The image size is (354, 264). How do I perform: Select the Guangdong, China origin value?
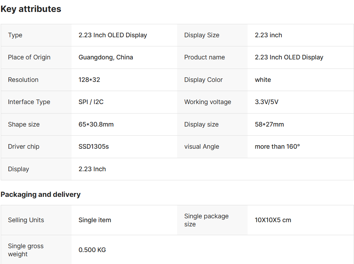[x=106, y=57]
